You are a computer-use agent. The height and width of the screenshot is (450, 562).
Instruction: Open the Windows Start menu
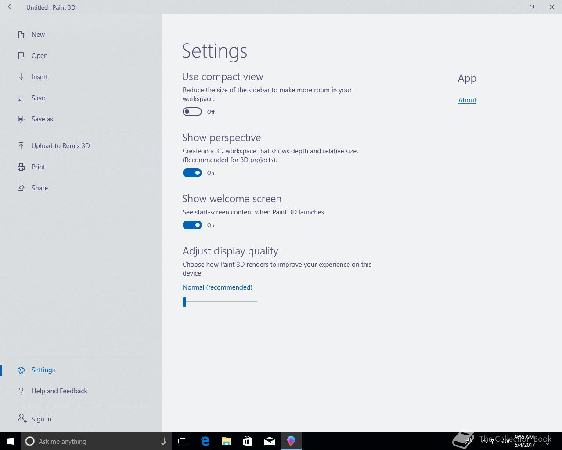click(11, 441)
